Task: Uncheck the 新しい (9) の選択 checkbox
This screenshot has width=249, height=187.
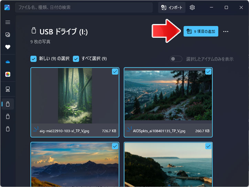Action: [33, 59]
